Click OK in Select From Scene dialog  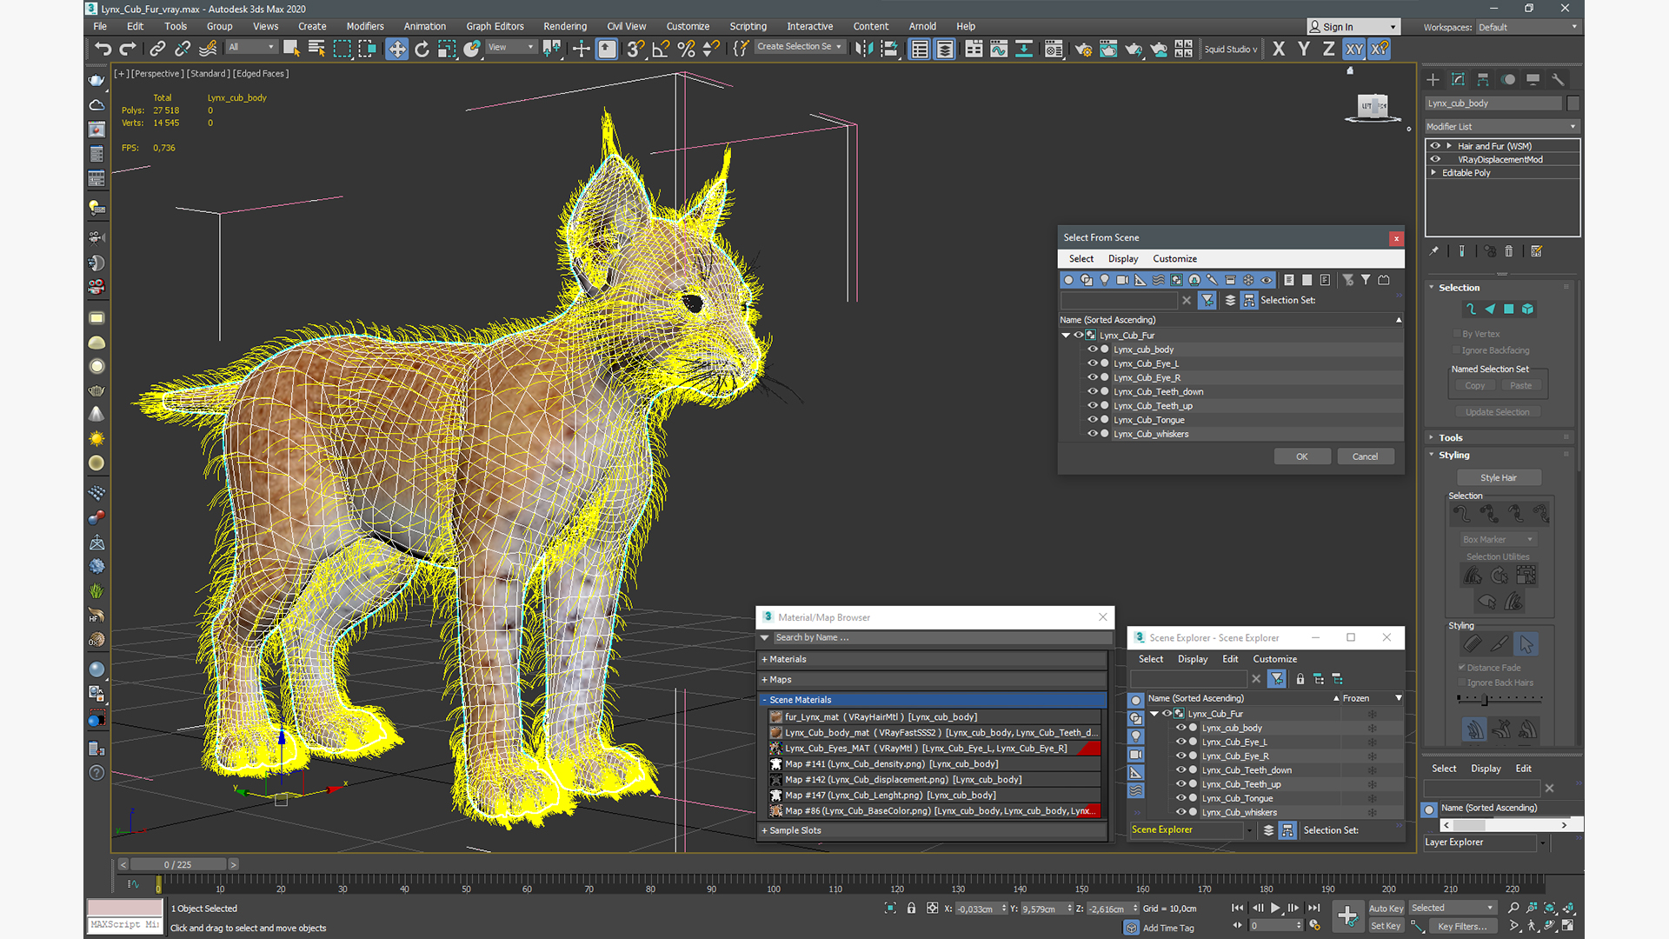point(1301,456)
